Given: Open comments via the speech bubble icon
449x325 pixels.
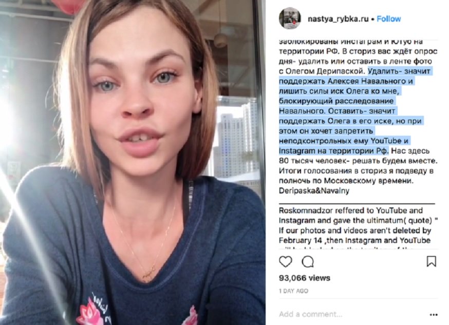Looking at the screenshot, I should pos(308,261).
